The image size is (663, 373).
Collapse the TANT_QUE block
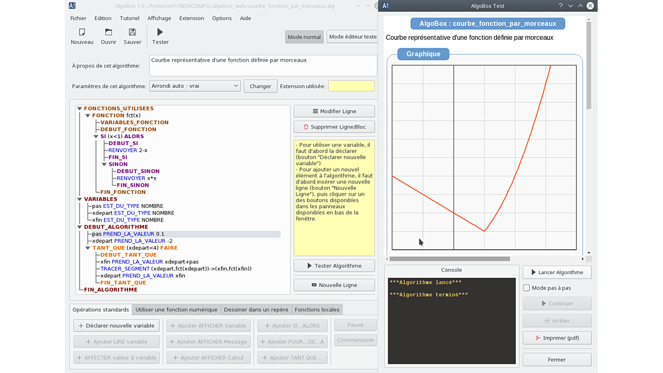tap(88, 248)
